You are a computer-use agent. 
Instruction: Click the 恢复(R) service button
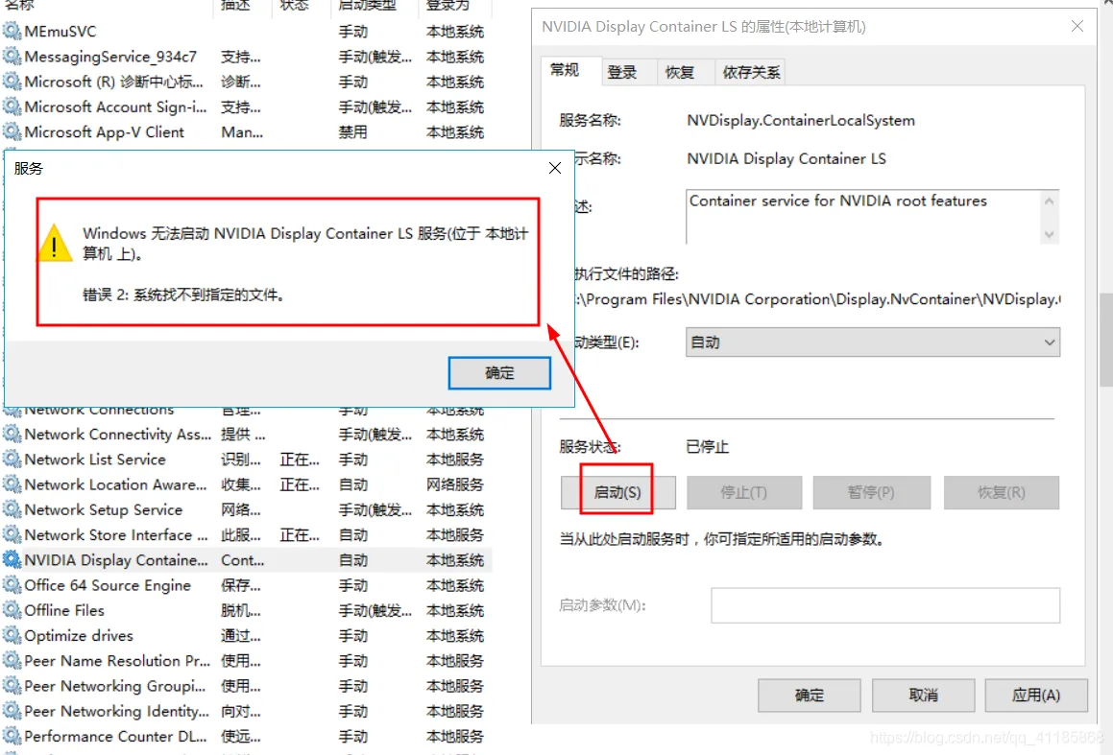click(1001, 493)
